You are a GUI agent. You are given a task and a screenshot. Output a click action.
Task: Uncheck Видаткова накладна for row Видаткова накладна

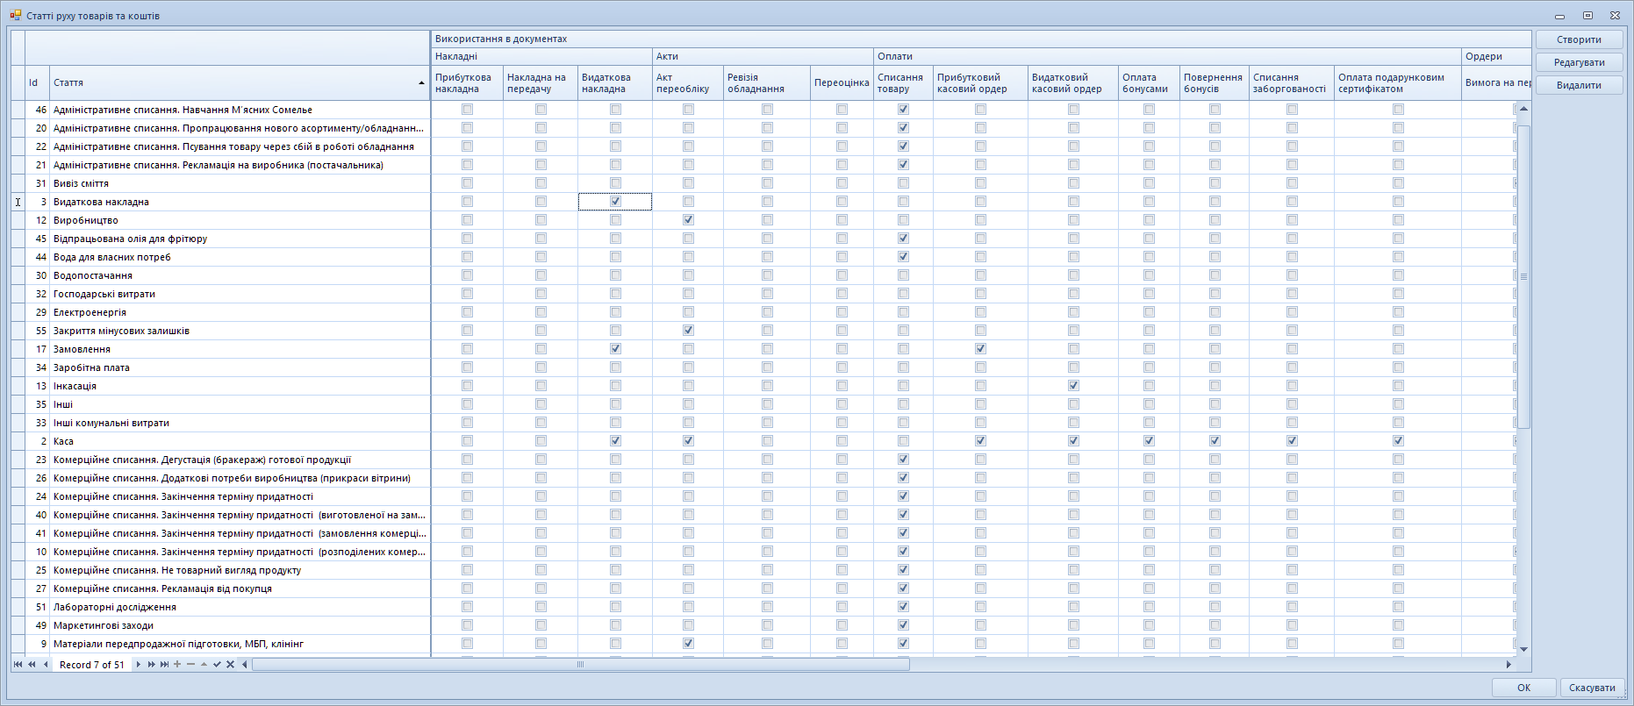click(x=615, y=202)
